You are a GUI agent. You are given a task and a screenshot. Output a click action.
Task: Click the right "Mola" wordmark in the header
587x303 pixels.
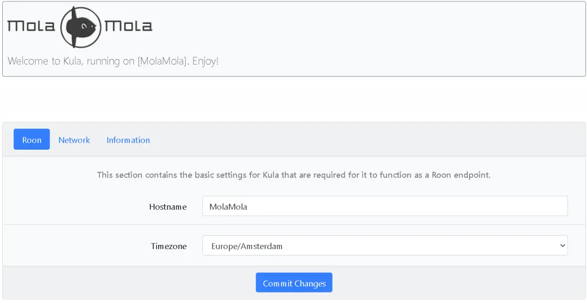(128, 27)
